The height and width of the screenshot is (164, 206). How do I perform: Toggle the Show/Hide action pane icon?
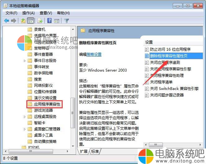(x=57, y=21)
